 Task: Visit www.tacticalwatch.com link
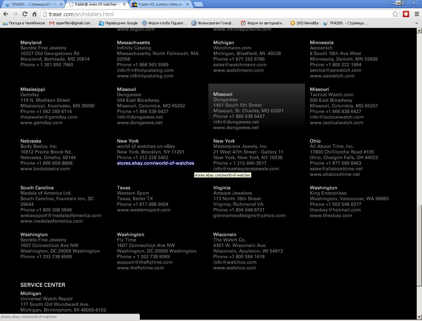[336, 123]
